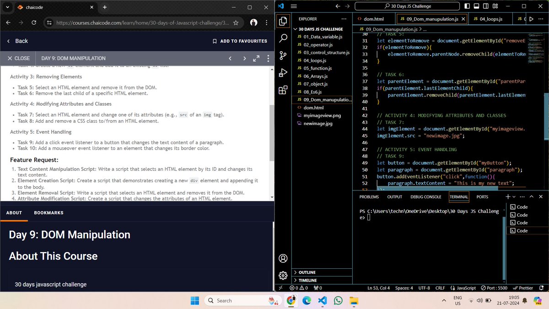Reload the chaicode page in Chrome
The height and width of the screenshot is (309, 549).
pos(34,22)
